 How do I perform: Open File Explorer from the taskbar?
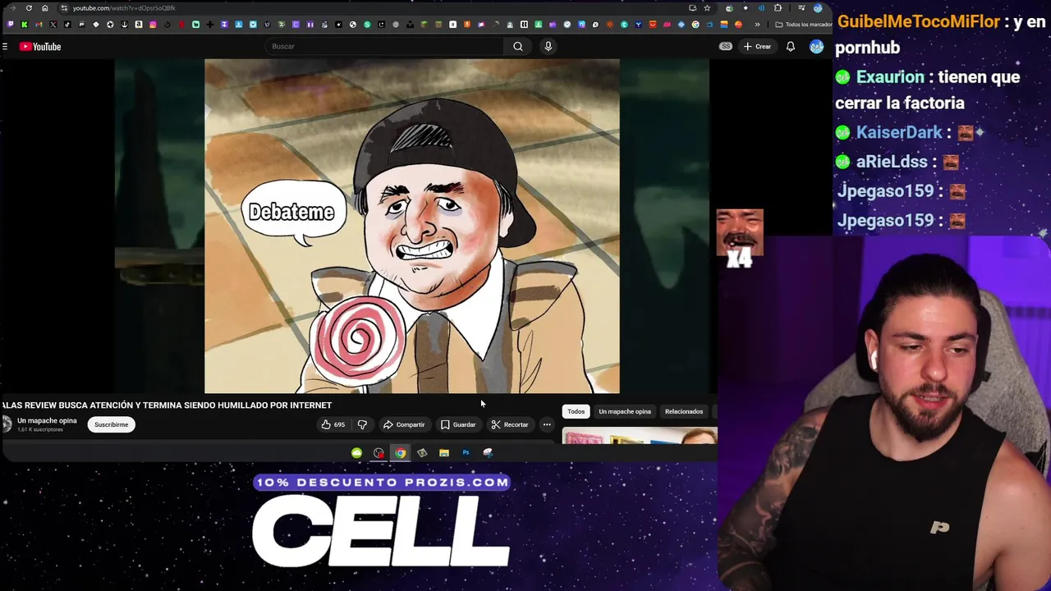443,452
